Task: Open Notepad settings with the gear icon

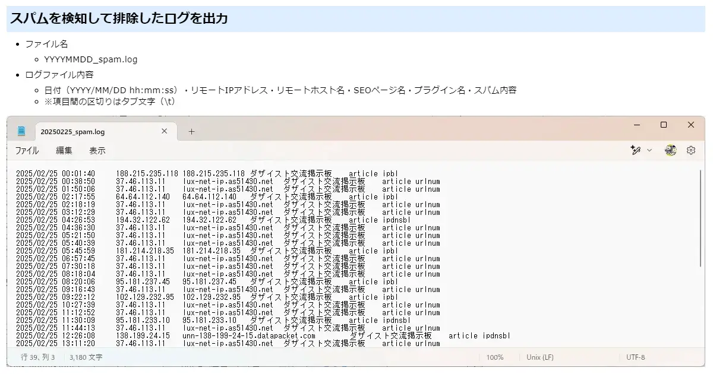Action: [691, 150]
